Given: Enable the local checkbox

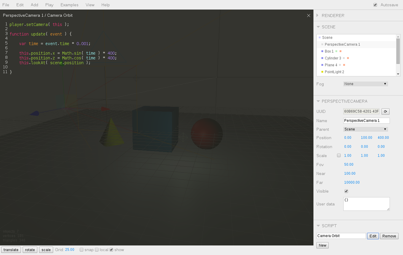Looking at the screenshot, I should [97, 250].
